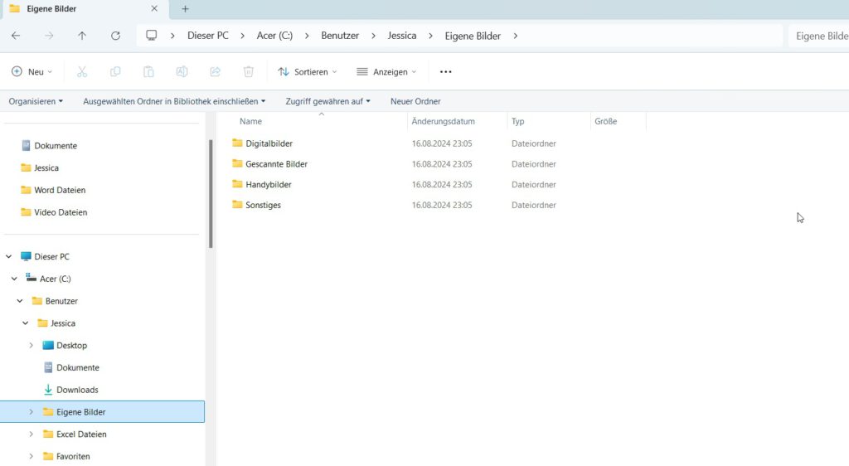Open Zugriff gewähren auf menu

click(x=328, y=101)
